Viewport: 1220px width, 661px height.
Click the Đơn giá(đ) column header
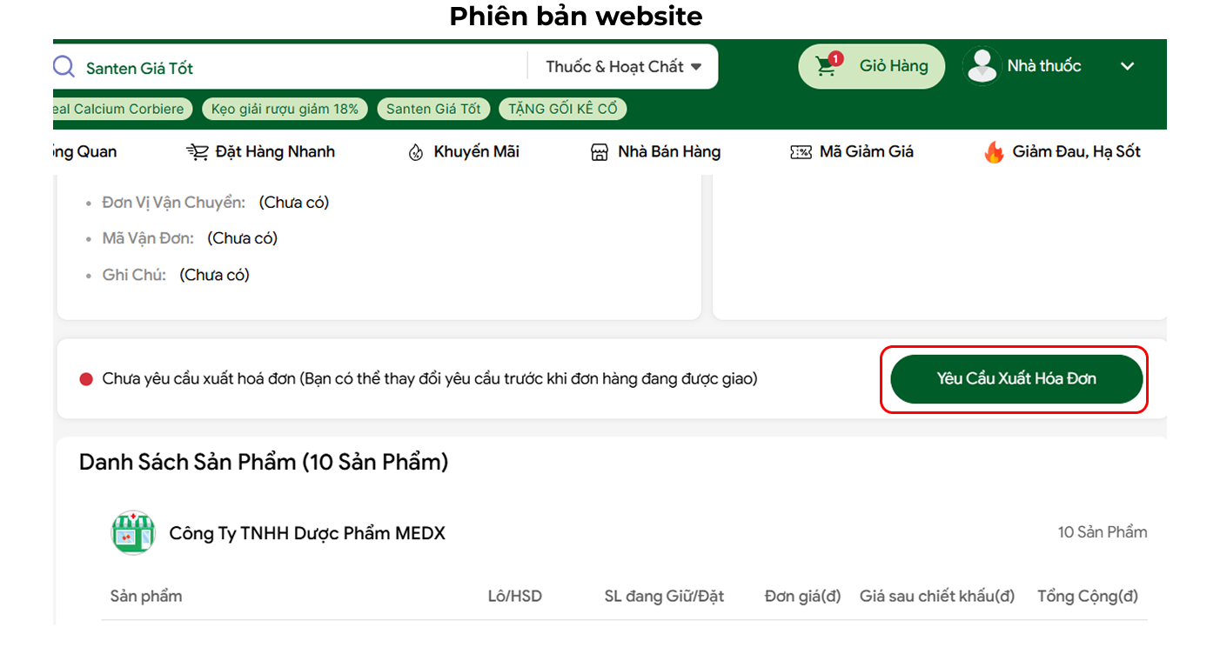coord(802,597)
